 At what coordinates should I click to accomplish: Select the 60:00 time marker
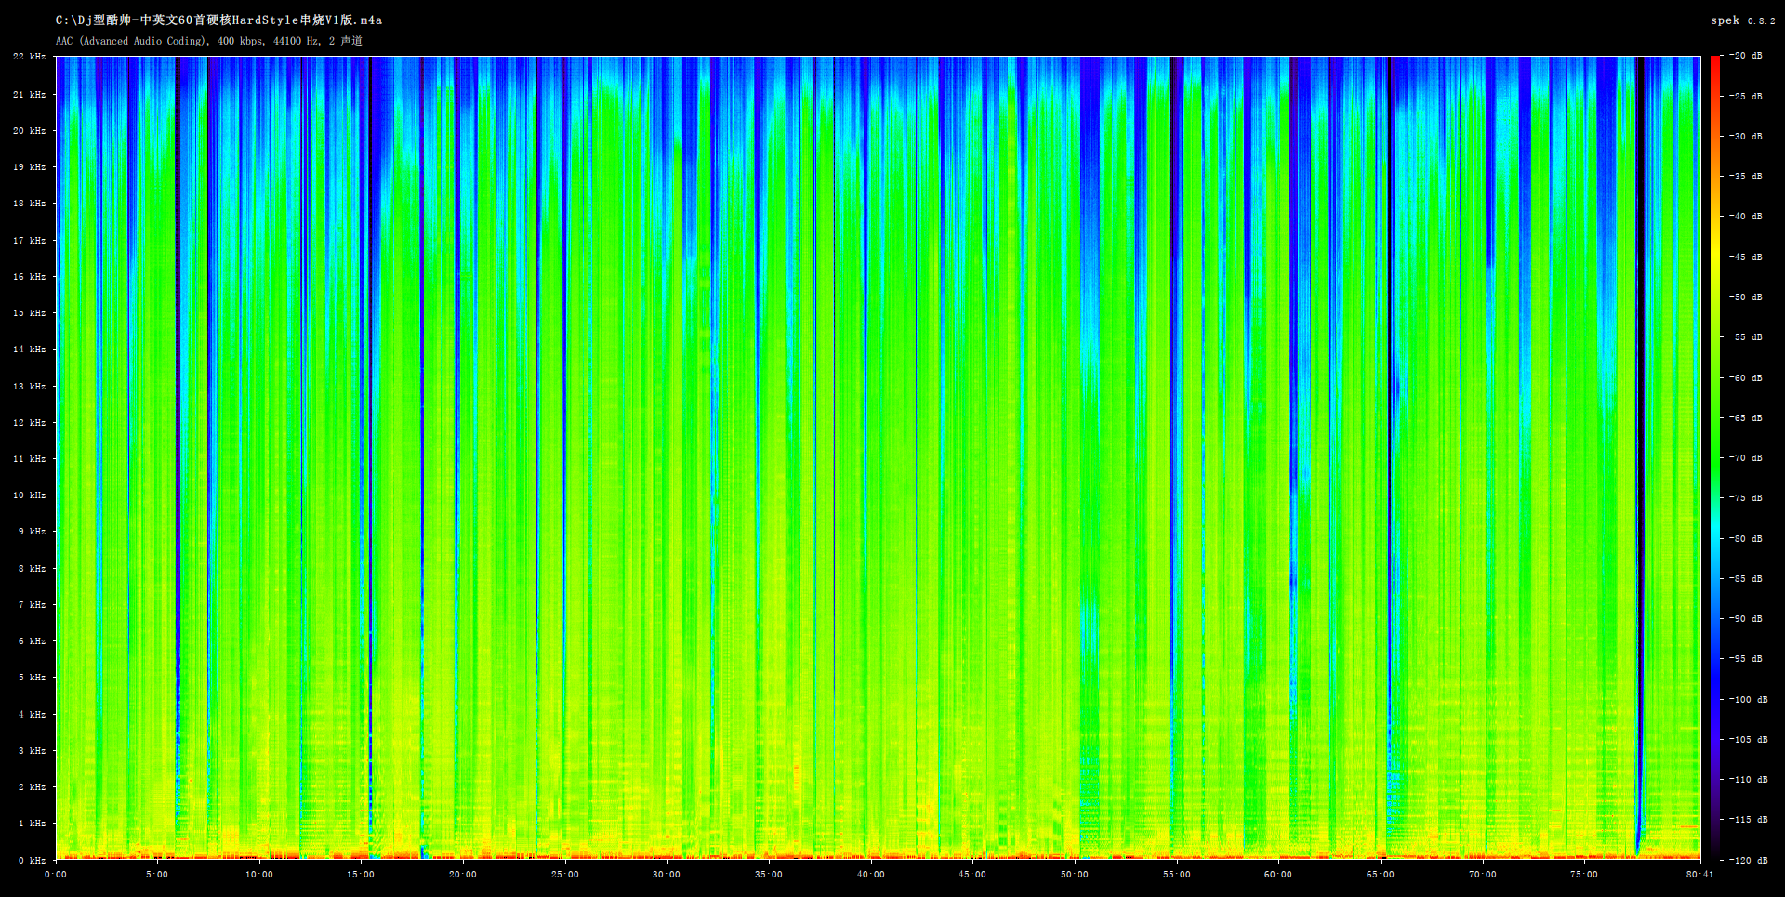click(1277, 874)
